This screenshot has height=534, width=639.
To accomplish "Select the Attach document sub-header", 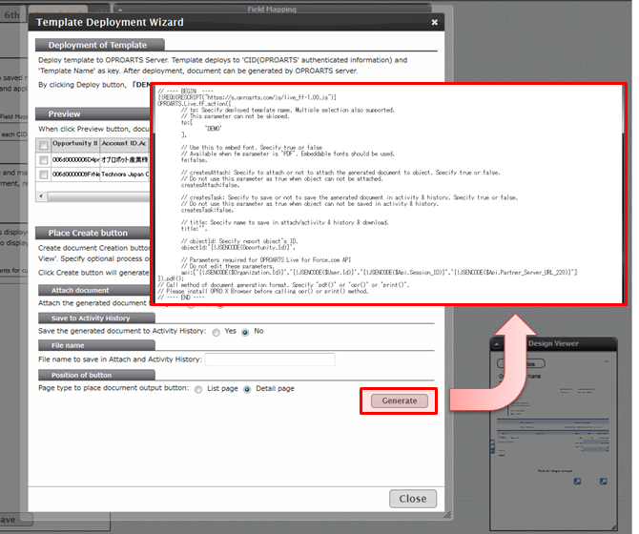I will point(94,291).
